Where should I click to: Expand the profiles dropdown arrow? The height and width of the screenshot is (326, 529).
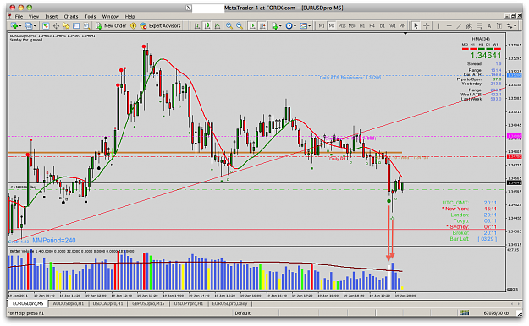click(35, 25)
